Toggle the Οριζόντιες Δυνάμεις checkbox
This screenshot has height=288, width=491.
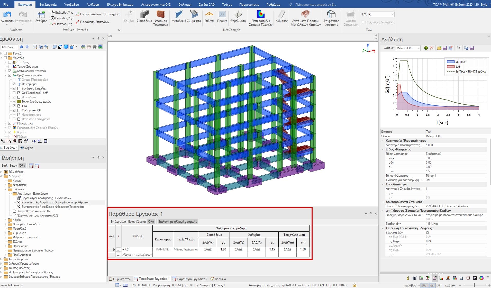(x=363, y=22)
